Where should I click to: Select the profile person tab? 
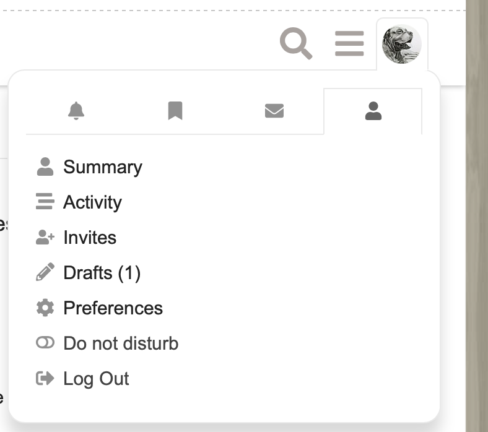point(373,111)
